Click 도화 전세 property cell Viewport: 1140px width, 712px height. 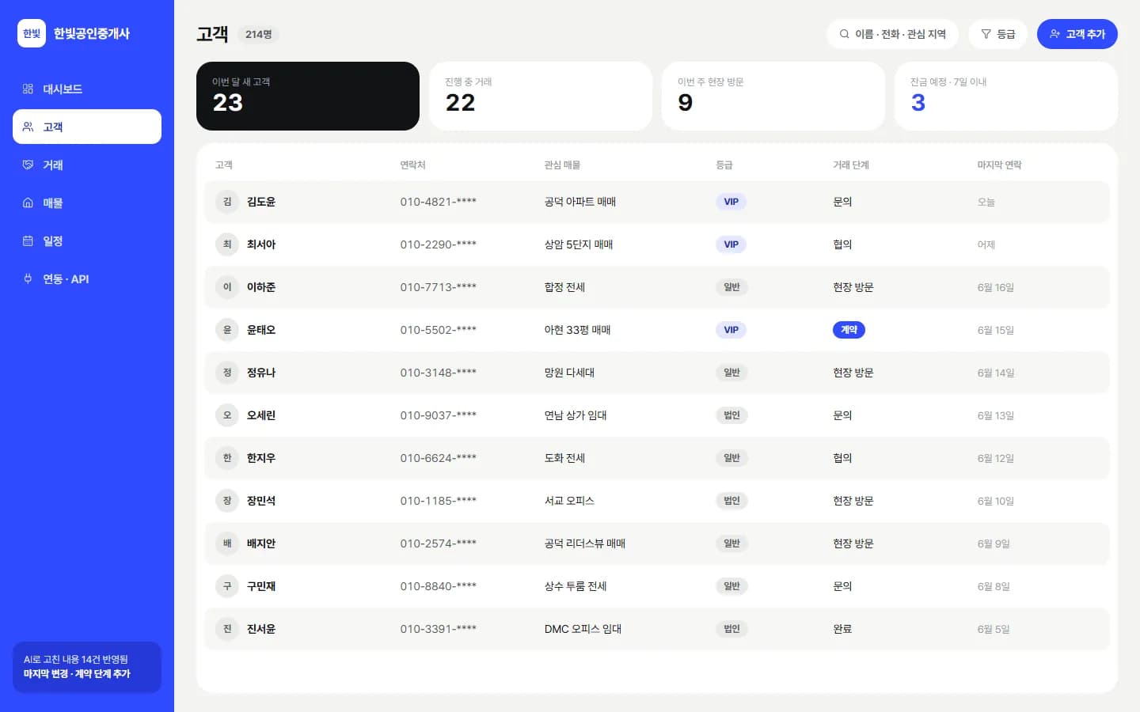pos(564,458)
